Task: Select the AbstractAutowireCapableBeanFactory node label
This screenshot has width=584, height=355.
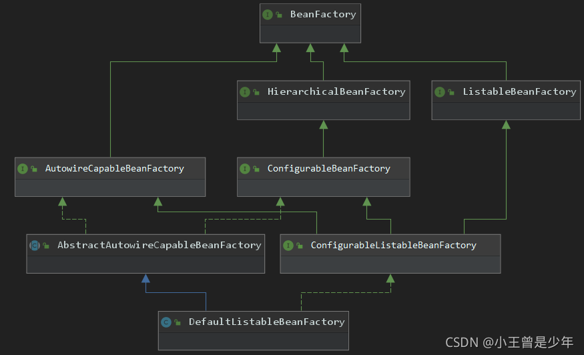Action: tap(159, 245)
